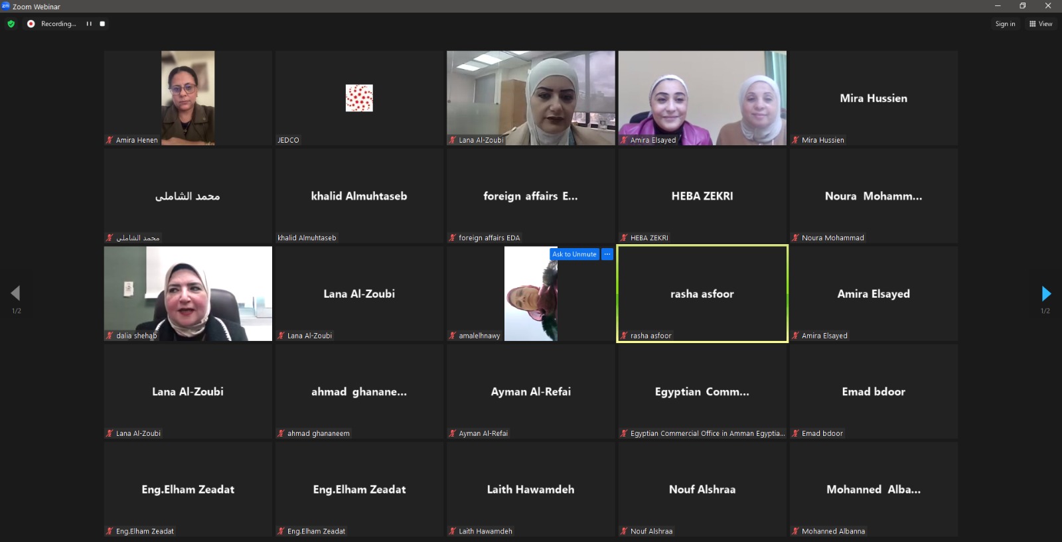Go to next page of participants
Viewport: 1062px width, 542px height.
[1045, 293]
